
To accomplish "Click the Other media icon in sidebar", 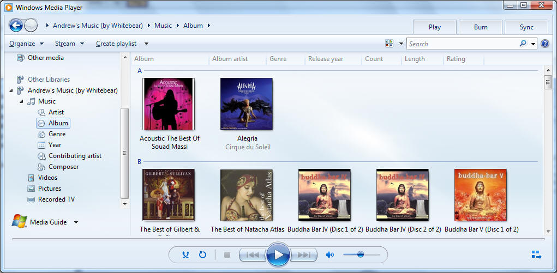I will coord(21,58).
